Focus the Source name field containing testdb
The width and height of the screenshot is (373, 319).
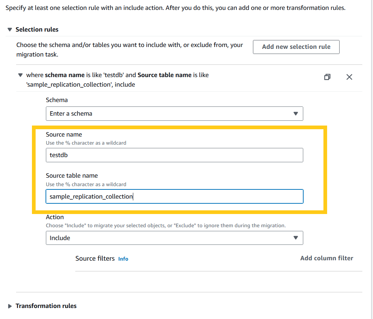pyautogui.click(x=174, y=155)
